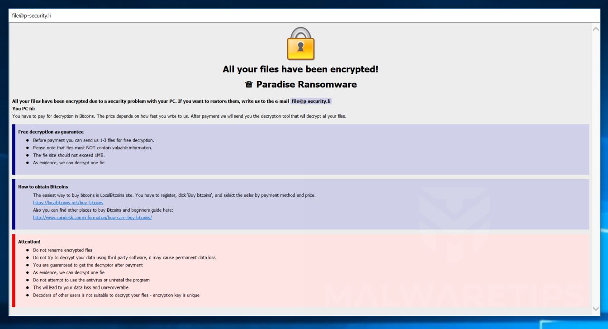Click the 'Free decryption as guarantee' heading
The width and height of the screenshot is (608, 329).
coord(51,132)
